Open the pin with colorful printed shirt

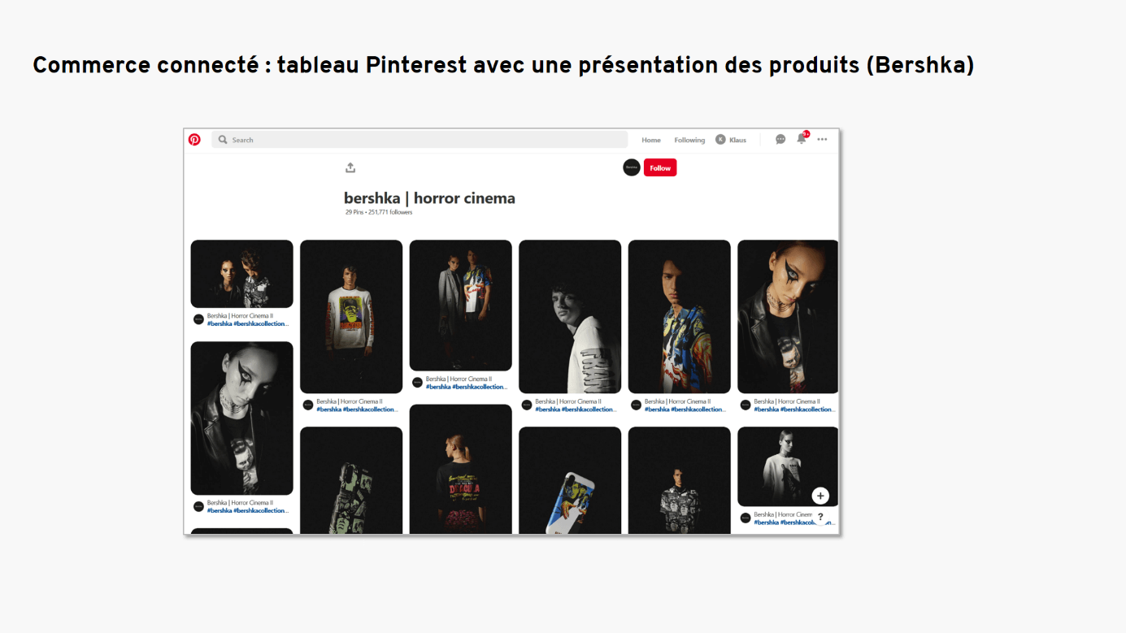pyautogui.click(x=680, y=317)
